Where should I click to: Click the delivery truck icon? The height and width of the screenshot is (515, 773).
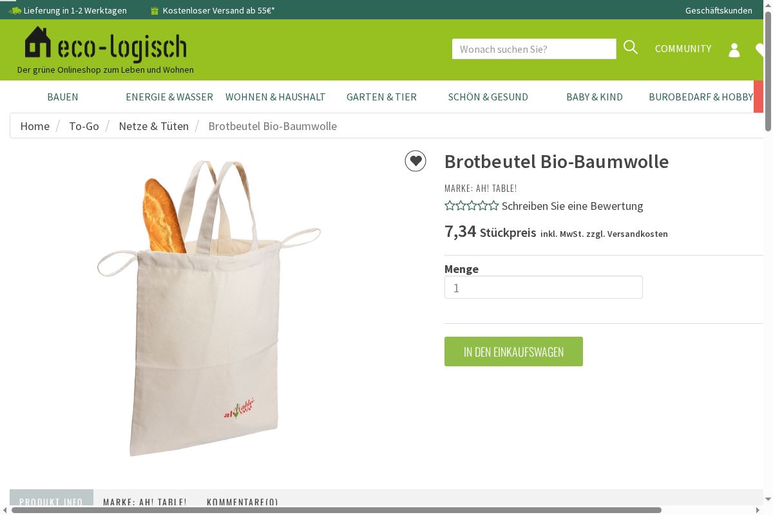click(x=14, y=10)
